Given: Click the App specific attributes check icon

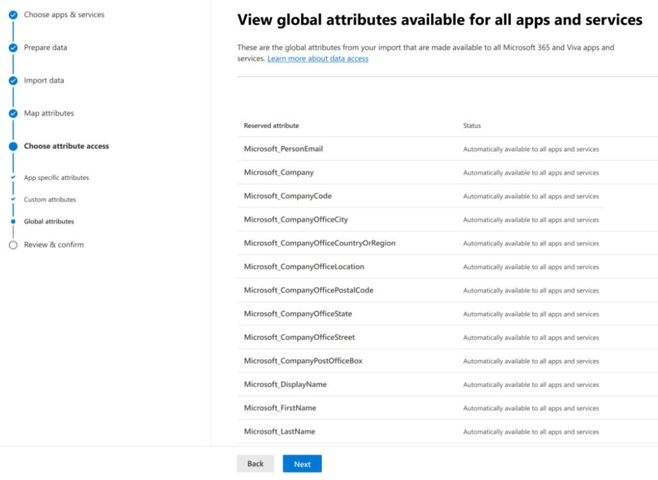Looking at the screenshot, I should click(14, 177).
